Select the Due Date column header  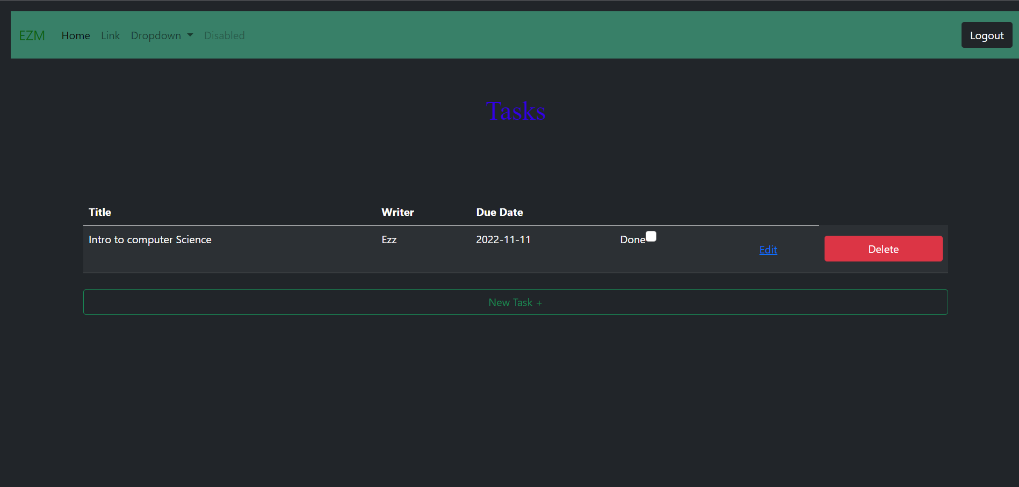pos(499,212)
